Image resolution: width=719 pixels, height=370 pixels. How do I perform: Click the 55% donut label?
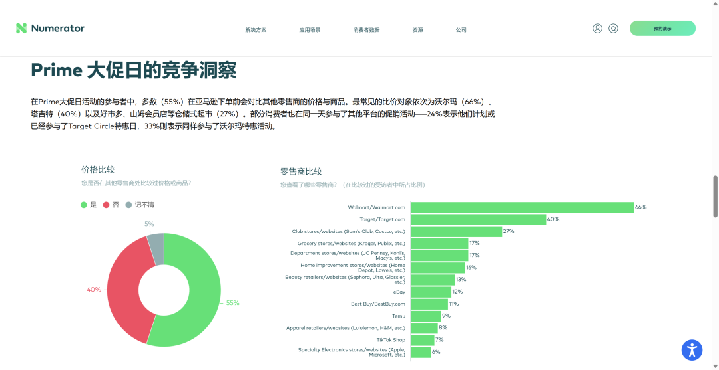(x=232, y=303)
